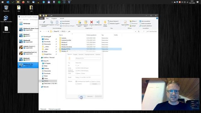
Task: Select WindowsXP VM in VirtualBox Manager
Action: tap(28, 41)
